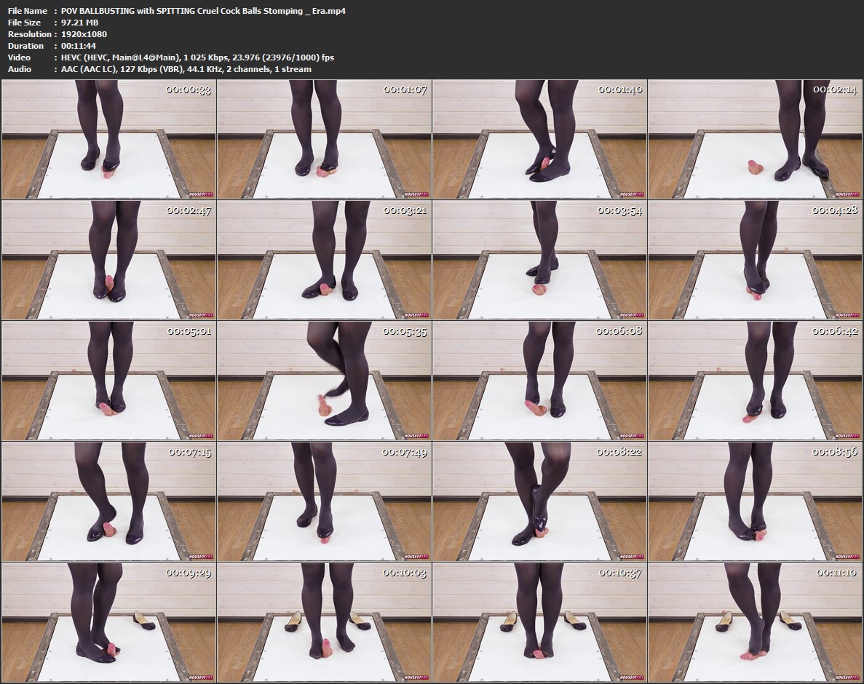Click the frame timestamped 00:03:54

tap(540, 260)
